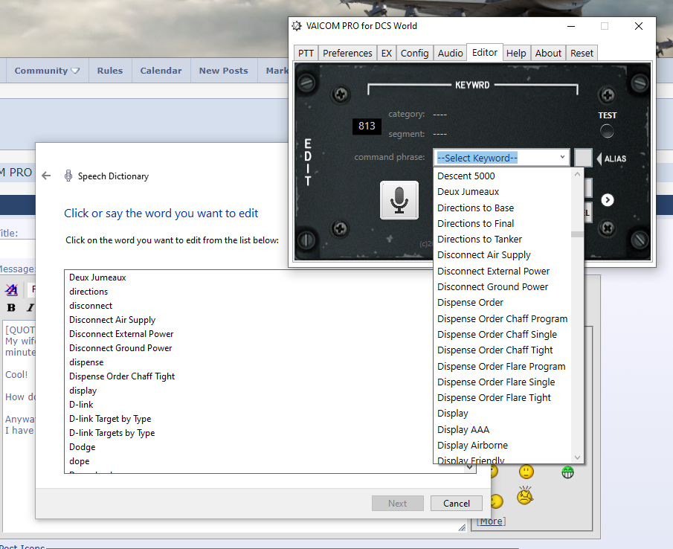Toggle bold formatting in message editor
Viewport: 673px width, 549px height.
(x=12, y=307)
